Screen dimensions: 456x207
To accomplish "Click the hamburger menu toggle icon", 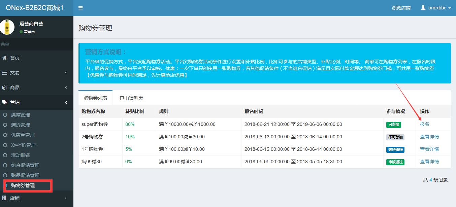I will 80,8.
